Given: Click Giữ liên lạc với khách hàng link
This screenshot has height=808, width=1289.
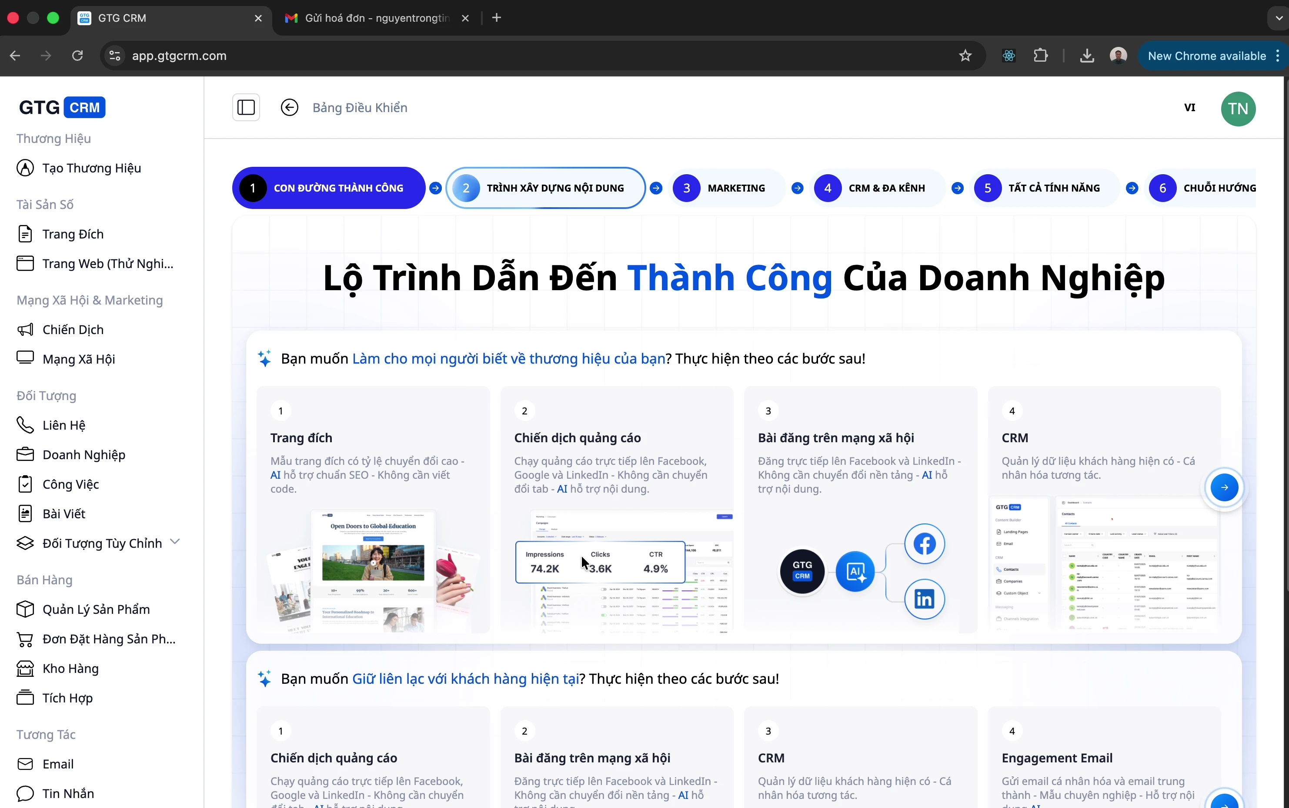Looking at the screenshot, I should [465, 679].
